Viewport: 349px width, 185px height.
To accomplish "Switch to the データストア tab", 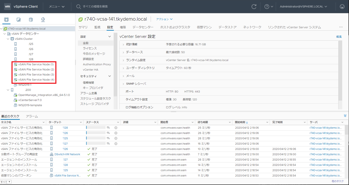I will coord(227,27).
